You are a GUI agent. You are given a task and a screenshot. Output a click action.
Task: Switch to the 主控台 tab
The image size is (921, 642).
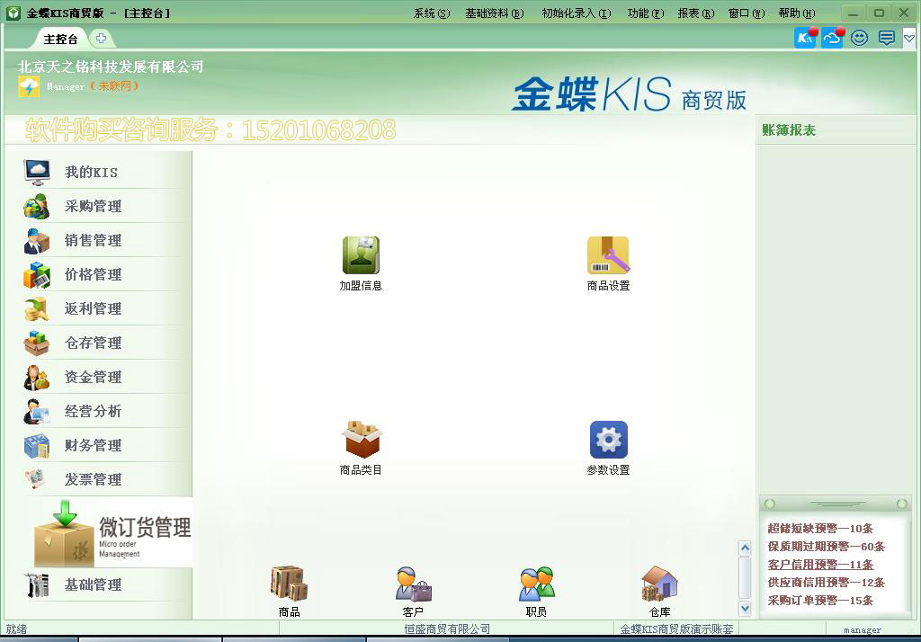coord(59,39)
